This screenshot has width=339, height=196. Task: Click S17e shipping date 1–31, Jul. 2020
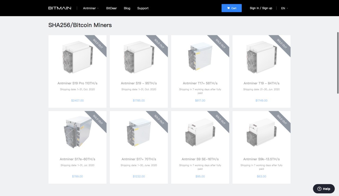click(77, 165)
